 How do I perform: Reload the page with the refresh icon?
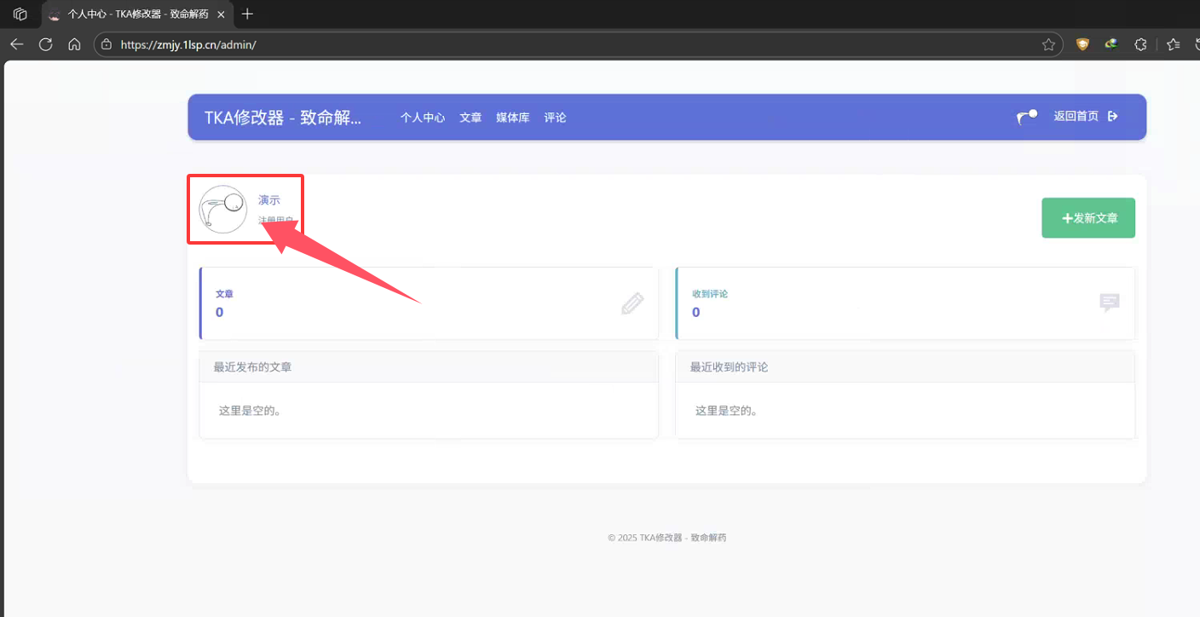[x=45, y=44]
